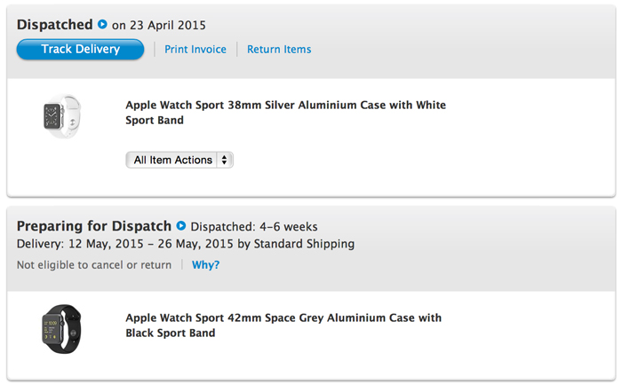Click the Preparing for Dispatch heading

(x=94, y=226)
